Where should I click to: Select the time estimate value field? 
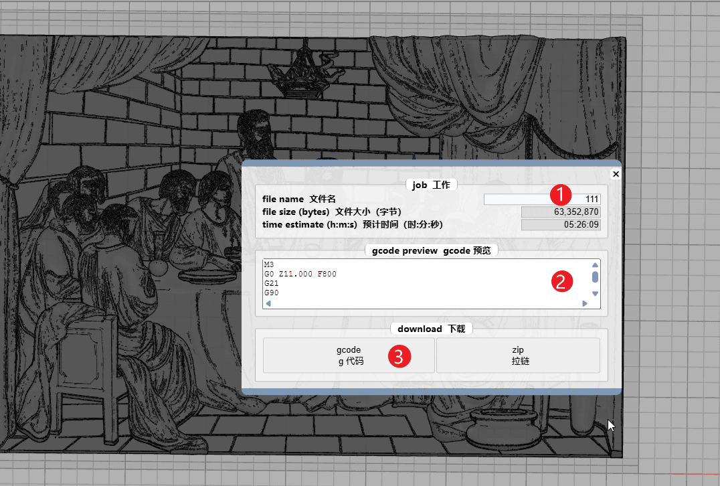click(561, 225)
